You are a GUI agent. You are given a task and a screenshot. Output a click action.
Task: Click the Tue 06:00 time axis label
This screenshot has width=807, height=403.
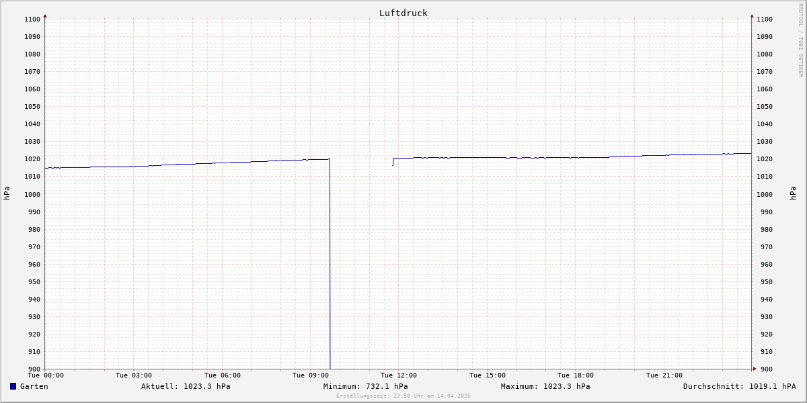pos(223,375)
